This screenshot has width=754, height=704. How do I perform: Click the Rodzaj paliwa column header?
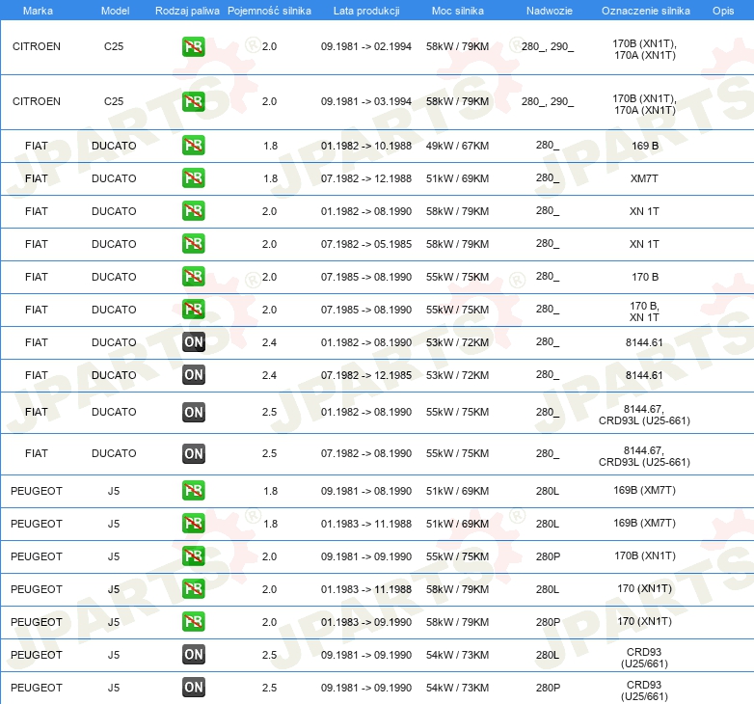pos(186,10)
